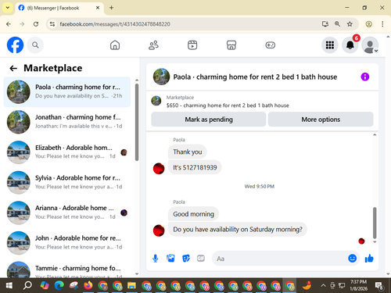Open the Friends icon in top navigation
This screenshot has height=293, width=391.
153,45
